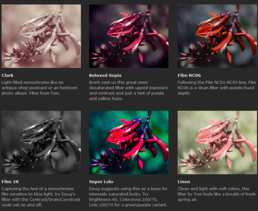Choose the Film NC06 flower preview

point(217,36)
